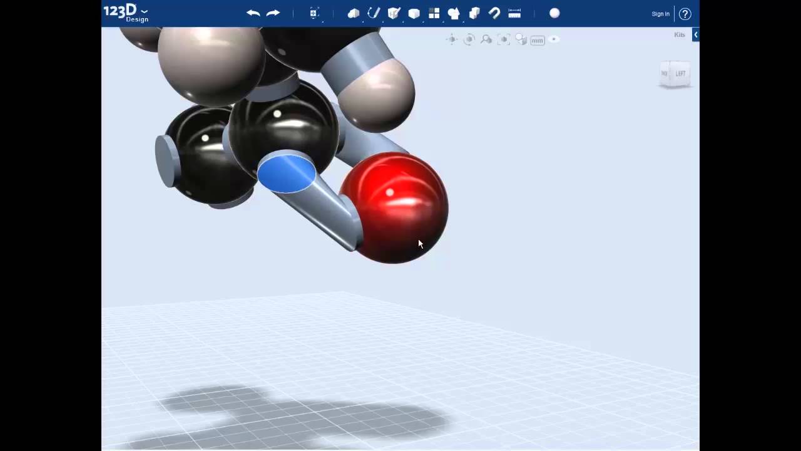This screenshot has height=451, width=801.
Task: Open the Transform tool
Action: click(314, 13)
